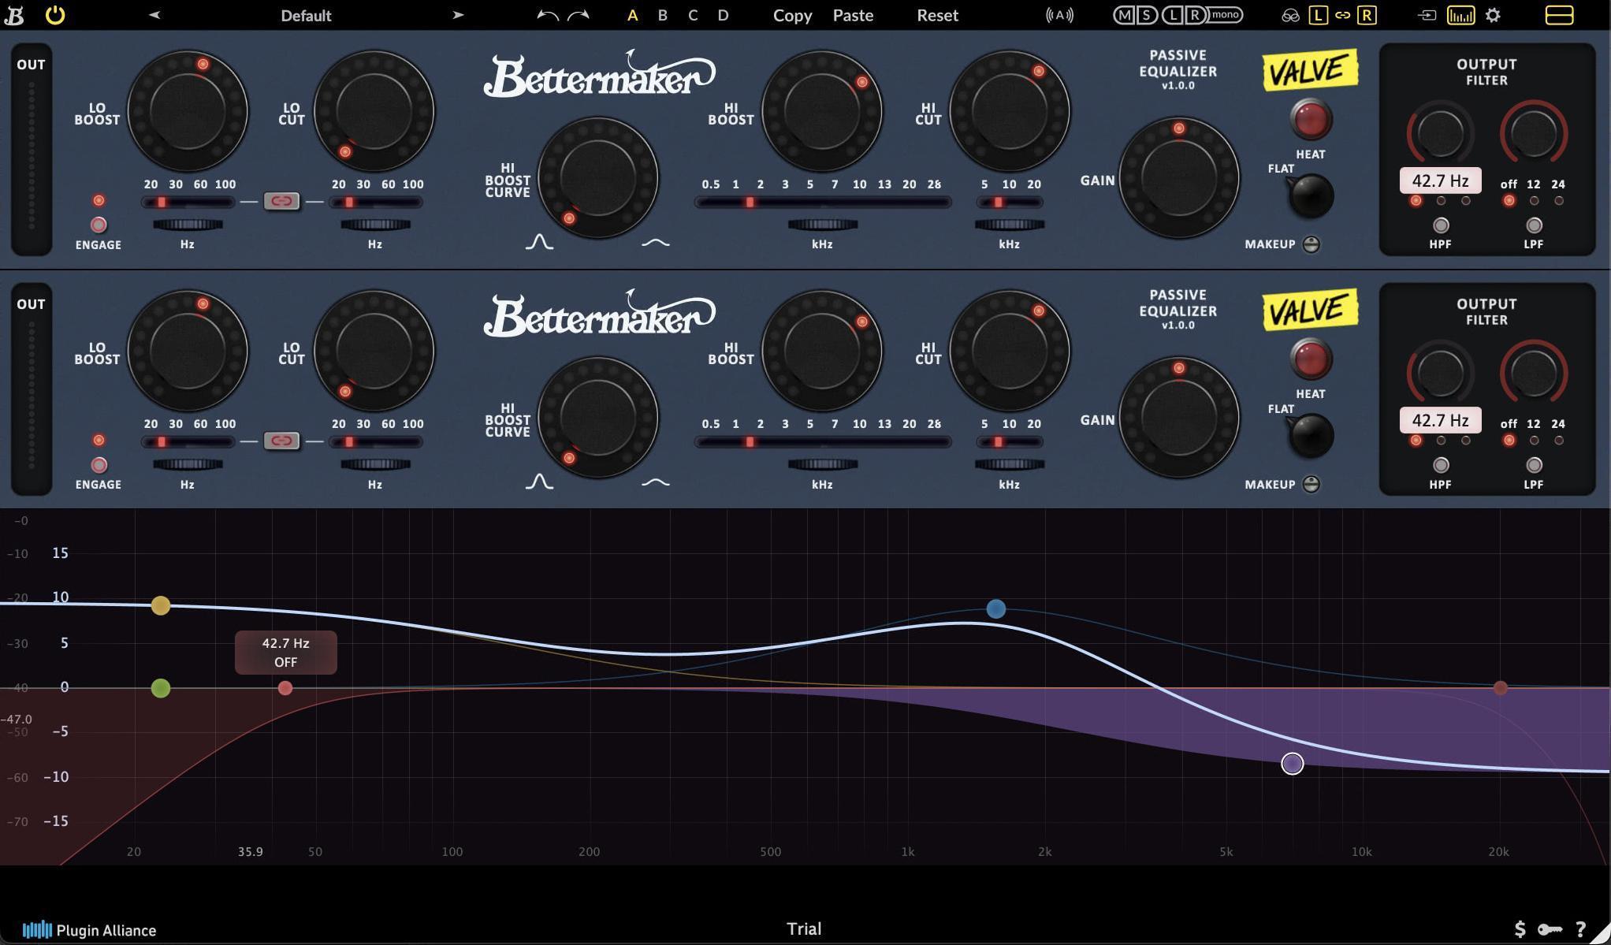Click top channel VALVE badge
The image size is (1611, 945).
coord(1310,70)
